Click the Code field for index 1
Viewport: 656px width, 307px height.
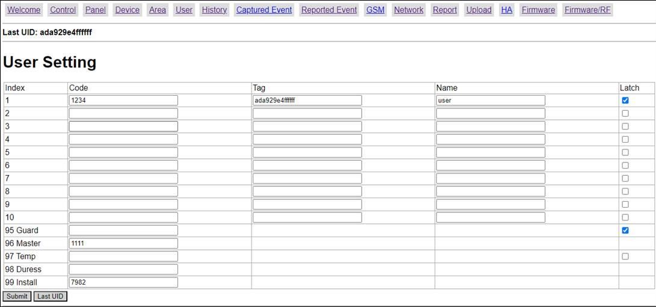tap(123, 101)
